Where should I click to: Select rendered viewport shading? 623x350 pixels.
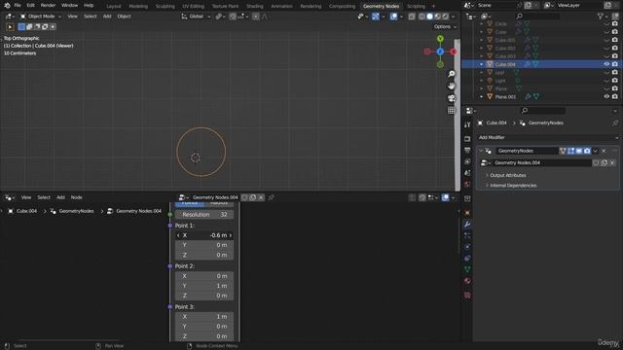446,17
